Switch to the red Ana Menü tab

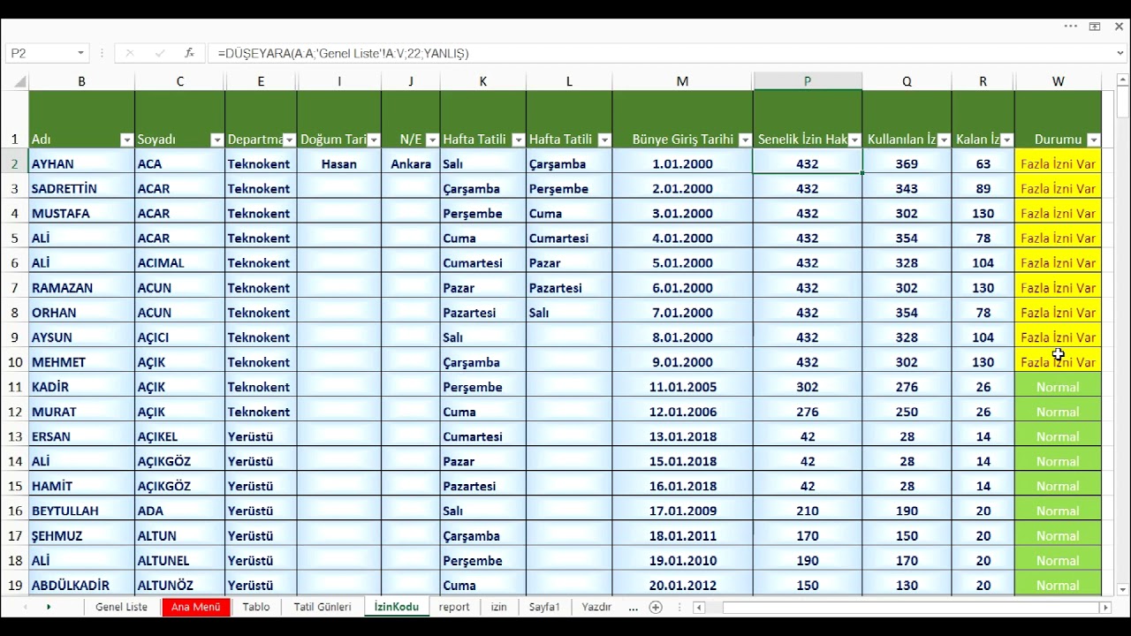tap(195, 607)
